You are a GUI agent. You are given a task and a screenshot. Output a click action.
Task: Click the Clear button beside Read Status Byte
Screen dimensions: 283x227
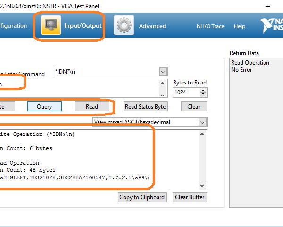(193, 107)
